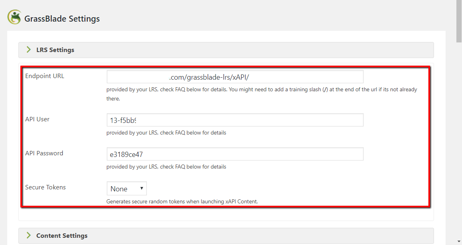Click the GrassBlade logo icon
The width and height of the screenshot is (462, 245).
click(14, 17)
